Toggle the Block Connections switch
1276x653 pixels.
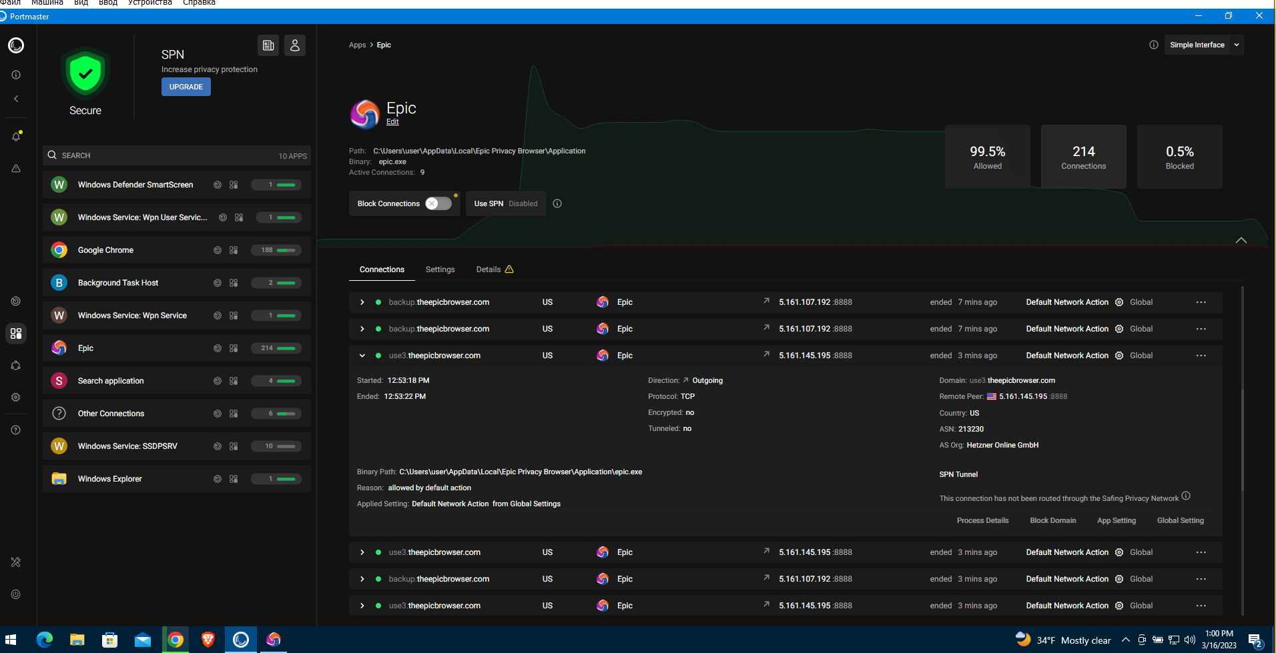click(438, 203)
